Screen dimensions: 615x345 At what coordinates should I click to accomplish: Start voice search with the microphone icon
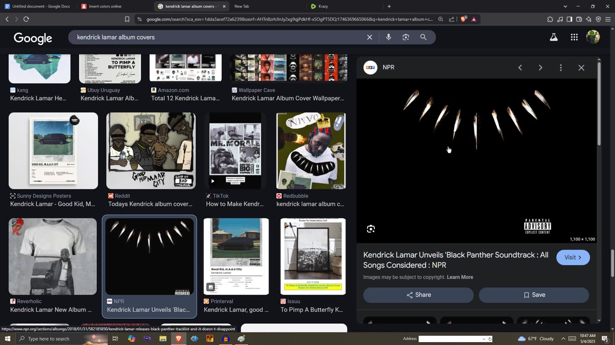pyautogui.click(x=388, y=37)
